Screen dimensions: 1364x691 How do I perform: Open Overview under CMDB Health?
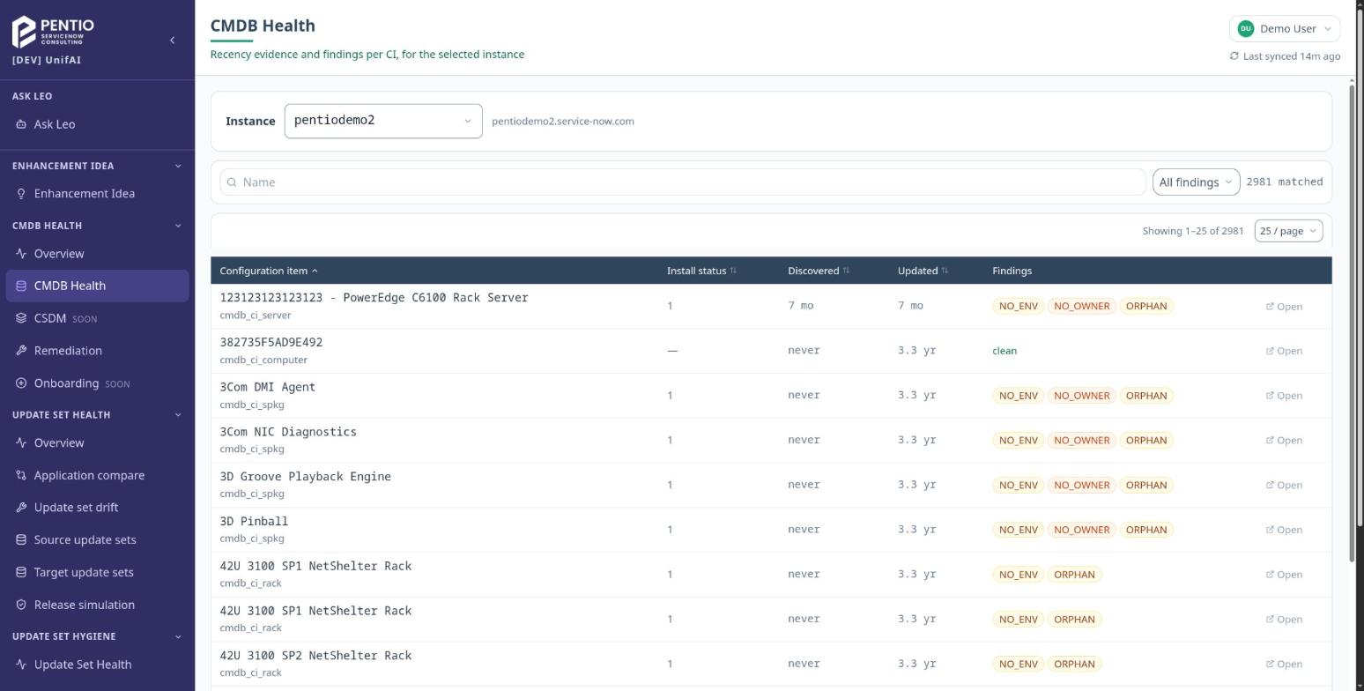(x=97, y=254)
